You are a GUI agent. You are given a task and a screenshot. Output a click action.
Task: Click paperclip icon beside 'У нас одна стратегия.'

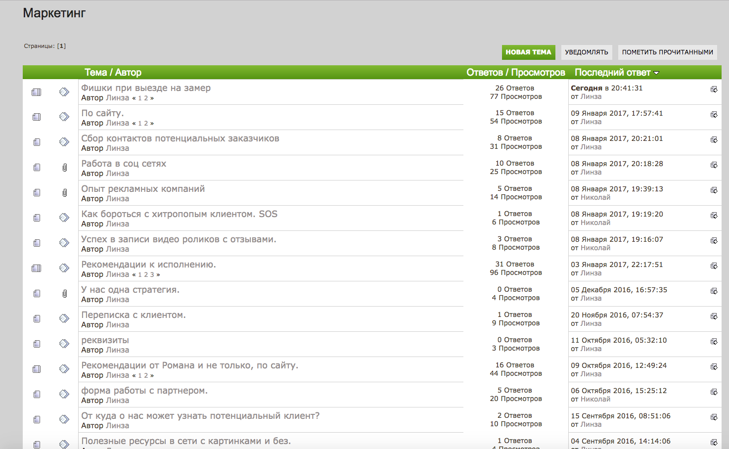pyautogui.click(x=64, y=294)
